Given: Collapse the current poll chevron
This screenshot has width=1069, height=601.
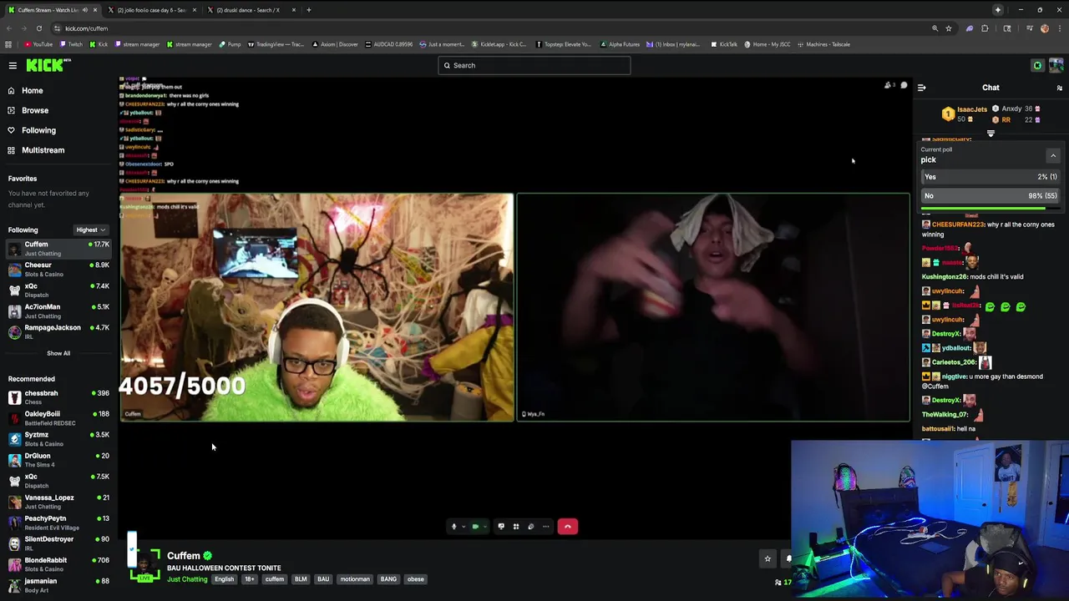Looking at the screenshot, I should click(x=1053, y=156).
